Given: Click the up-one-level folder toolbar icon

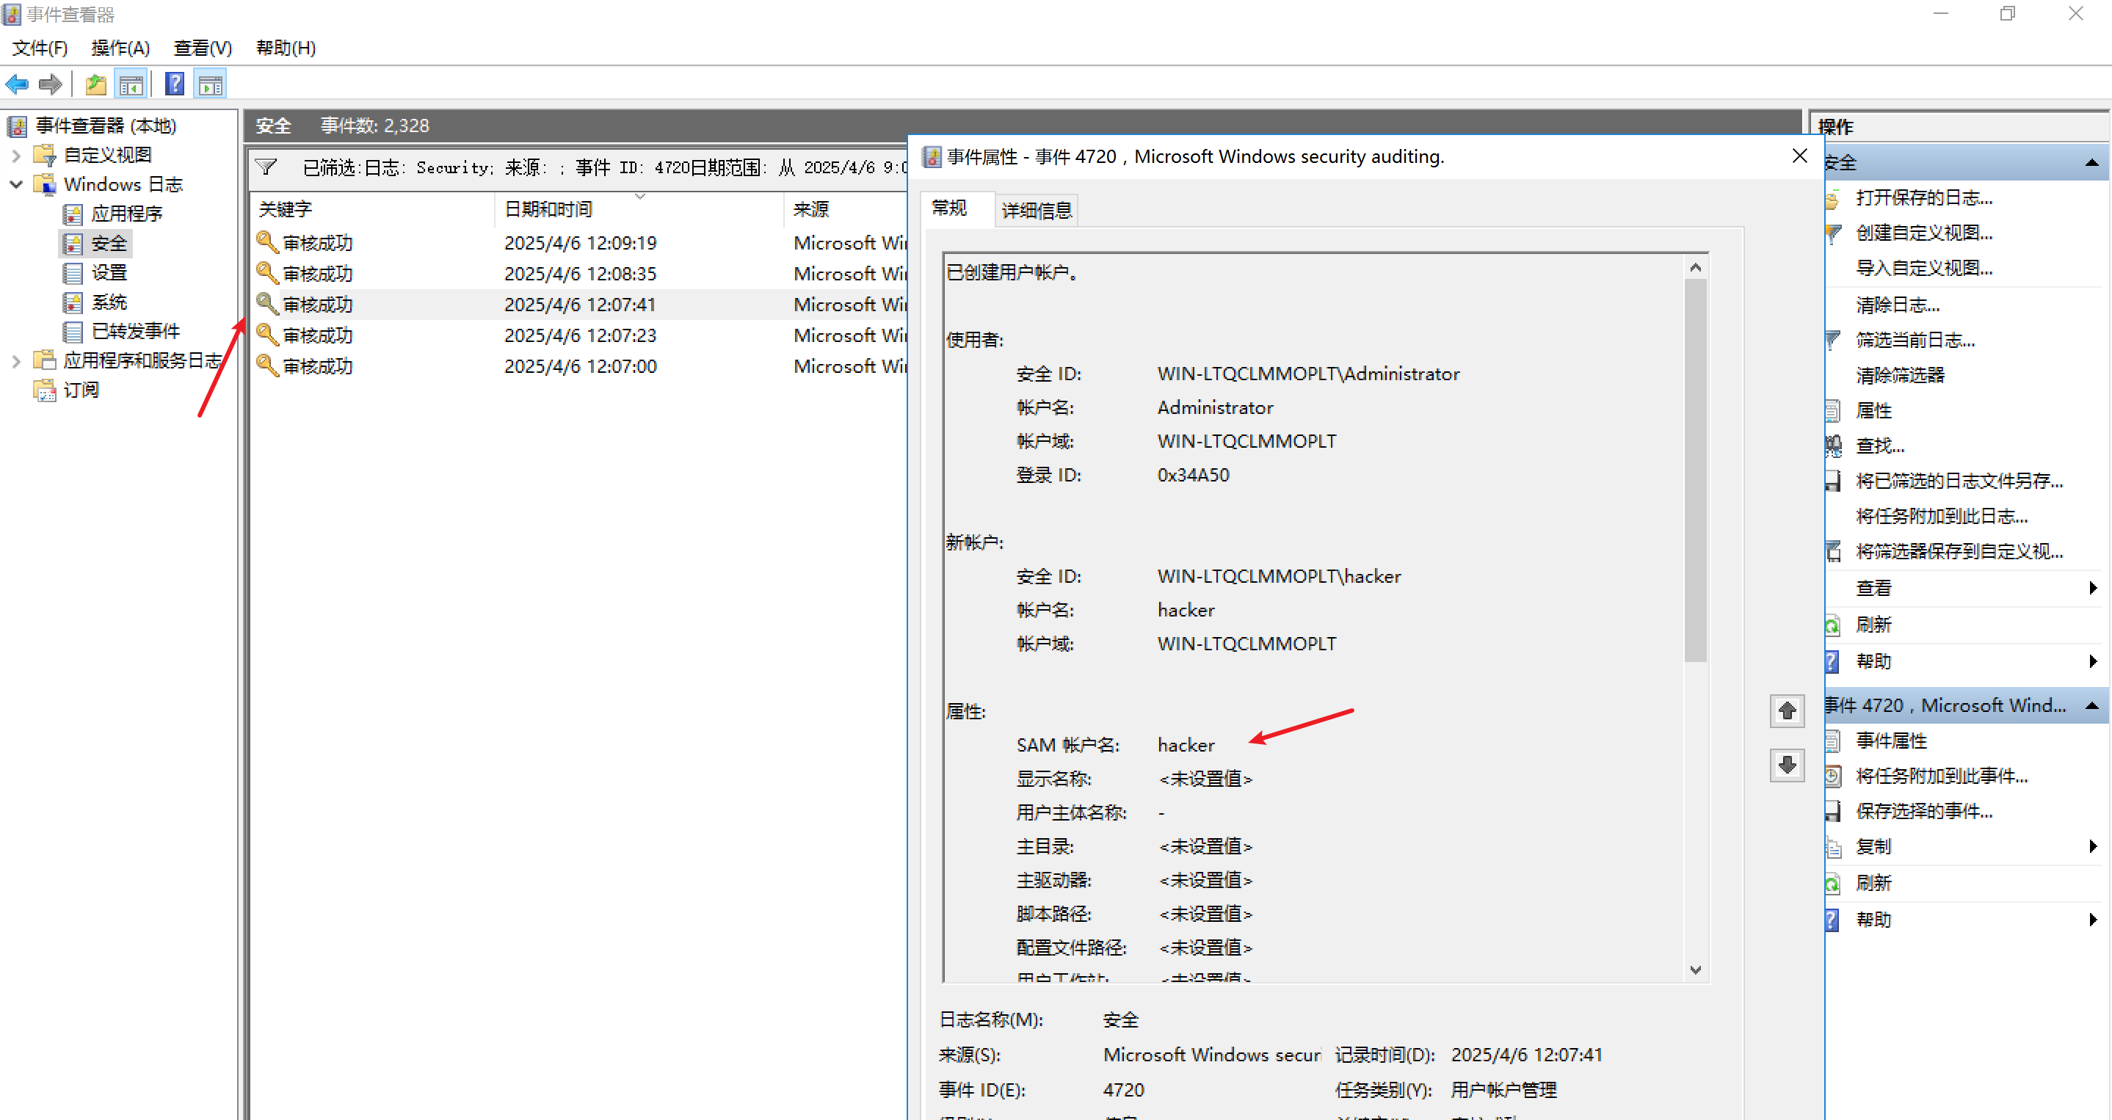Looking at the screenshot, I should pos(96,84).
